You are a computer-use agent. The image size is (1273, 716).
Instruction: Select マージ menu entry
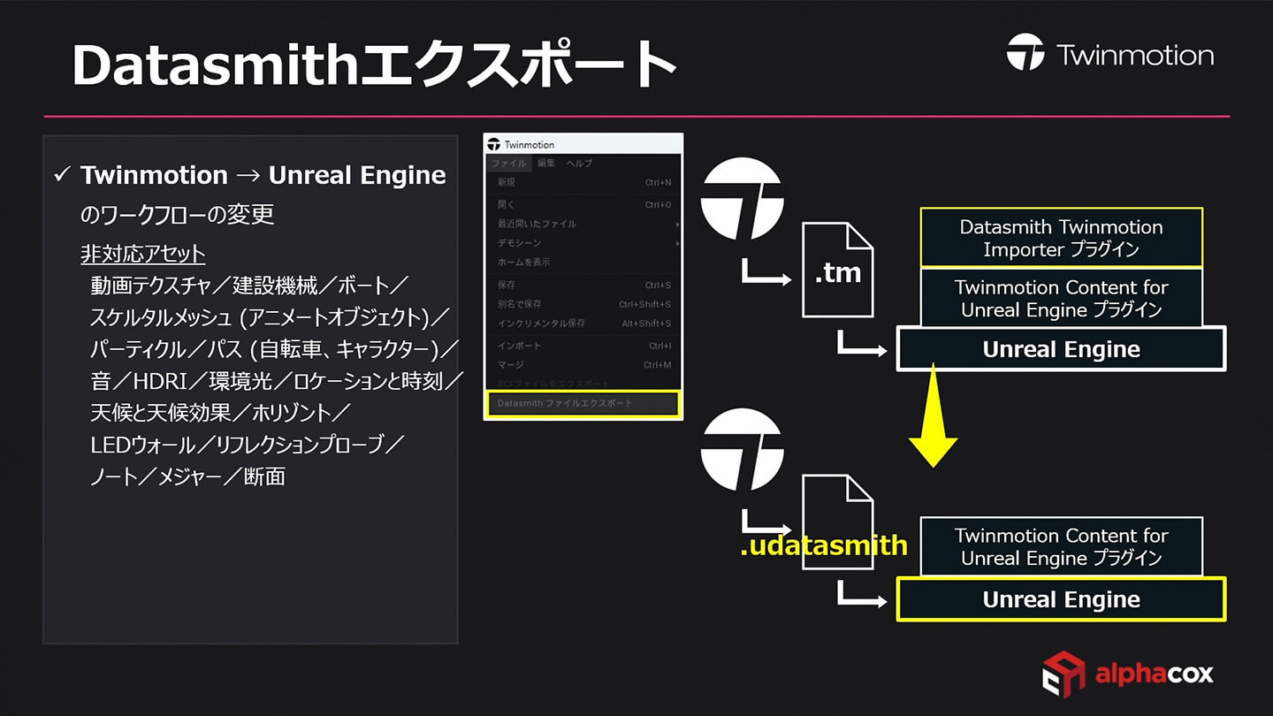583,365
